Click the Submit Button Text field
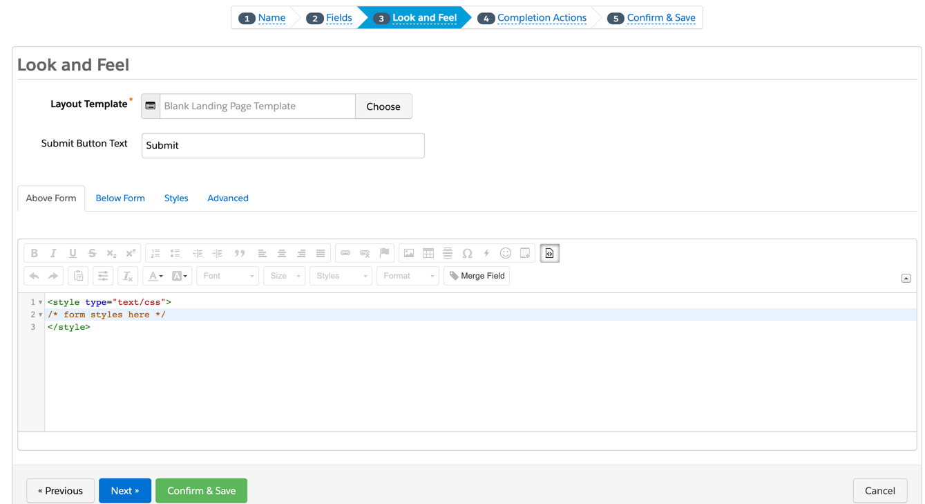The image size is (925, 504). (x=283, y=145)
